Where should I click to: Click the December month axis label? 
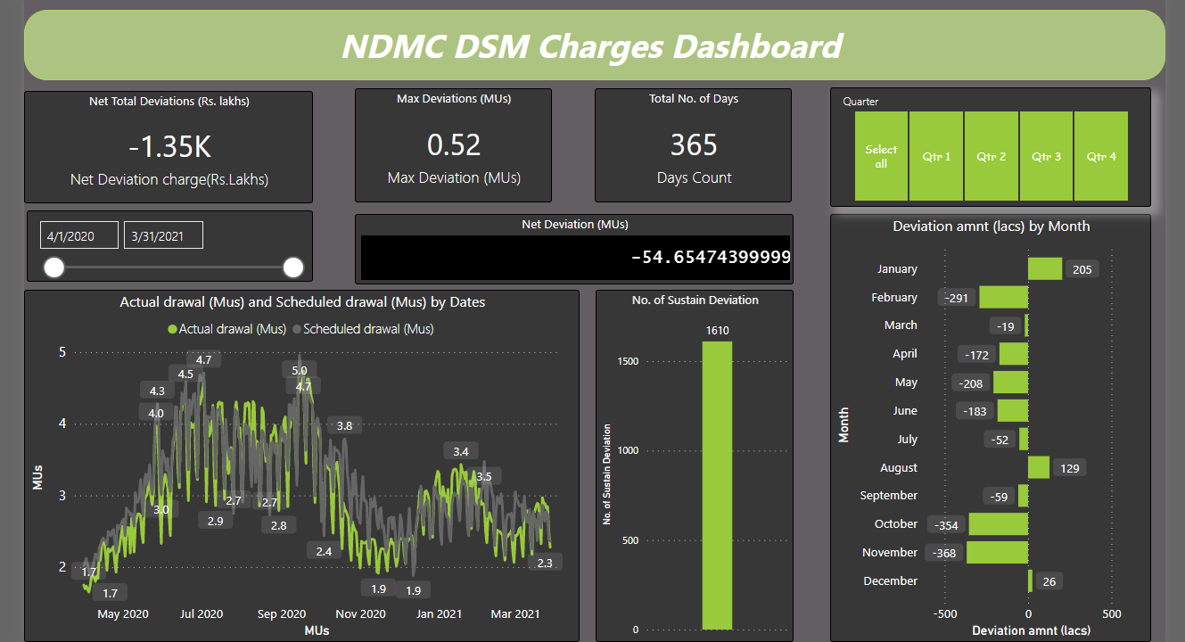[890, 580]
